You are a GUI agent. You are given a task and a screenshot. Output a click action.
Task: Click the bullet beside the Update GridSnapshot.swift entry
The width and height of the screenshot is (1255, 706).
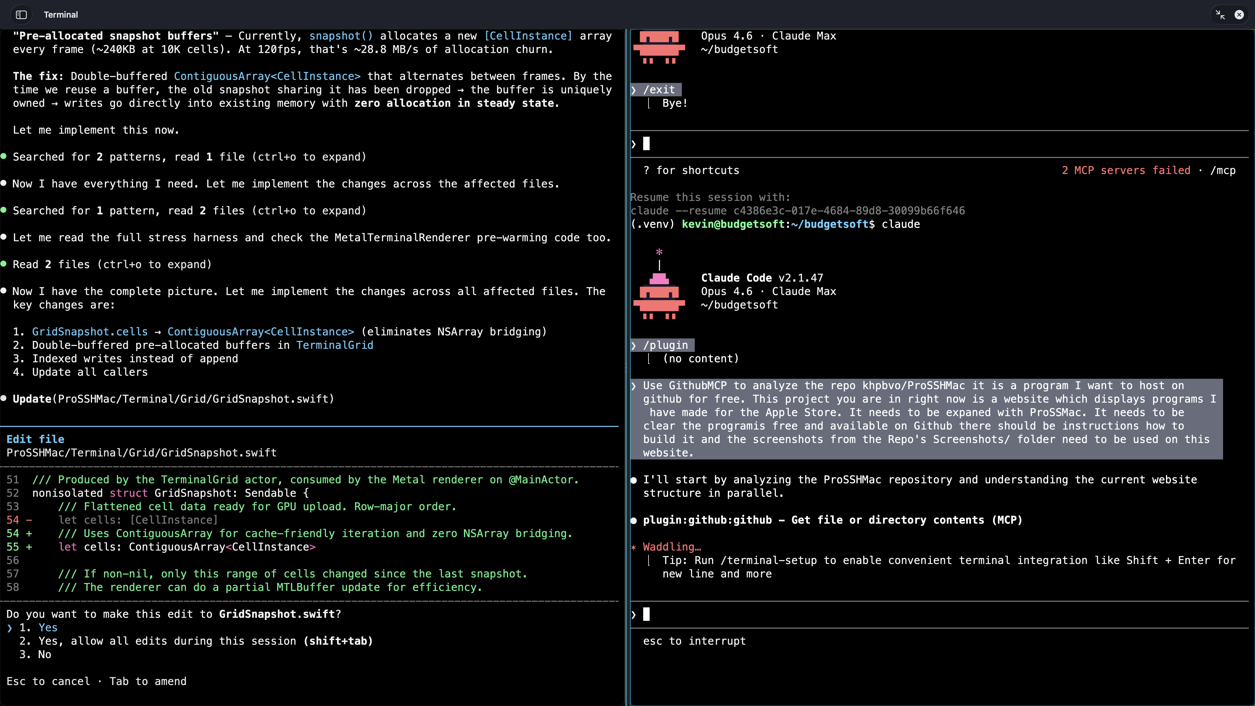(x=4, y=398)
